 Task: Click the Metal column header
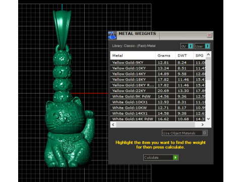[133, 56]
